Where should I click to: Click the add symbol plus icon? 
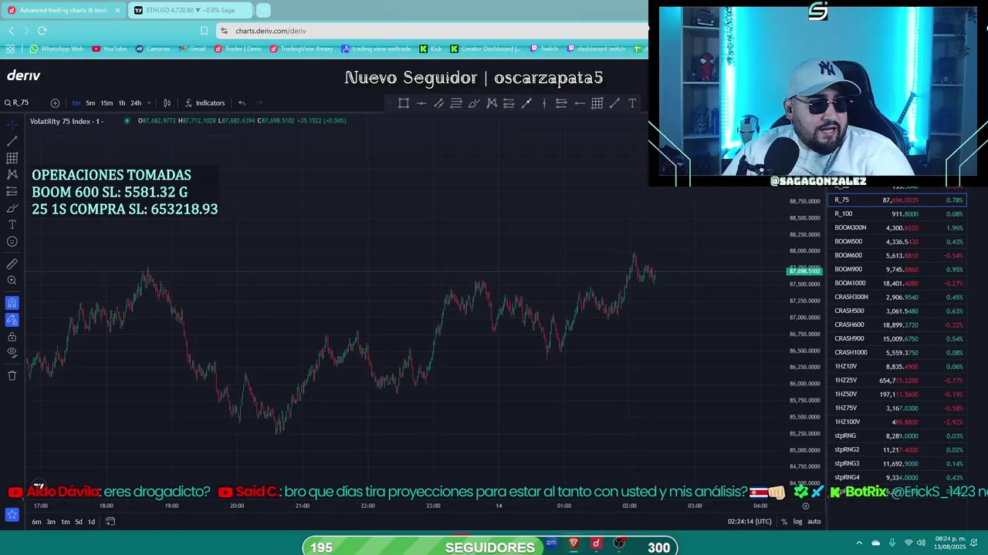pos(55,103)
